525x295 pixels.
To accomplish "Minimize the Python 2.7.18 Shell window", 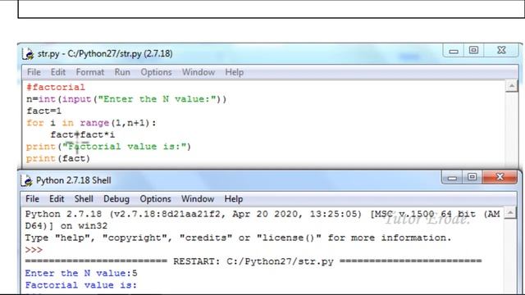I will [x=452, y=178].
